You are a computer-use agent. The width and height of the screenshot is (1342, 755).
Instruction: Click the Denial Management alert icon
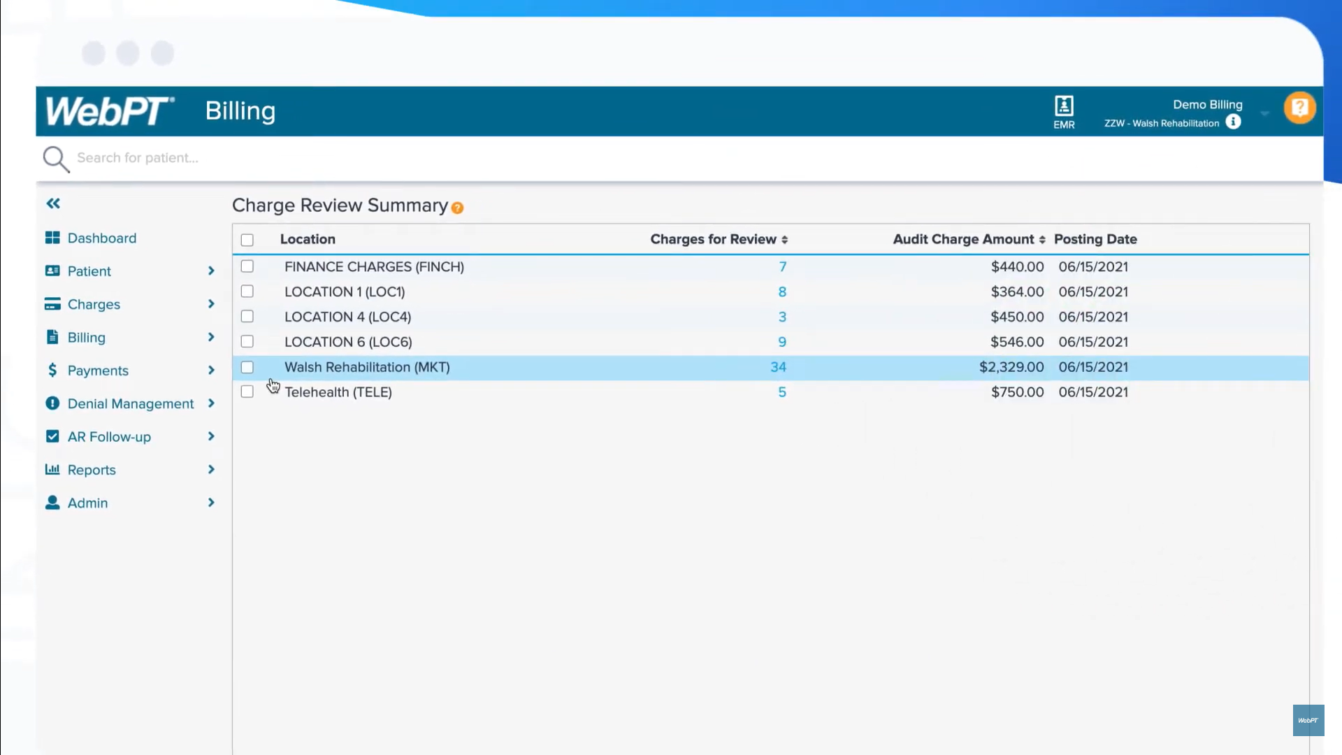click(52, 403)
